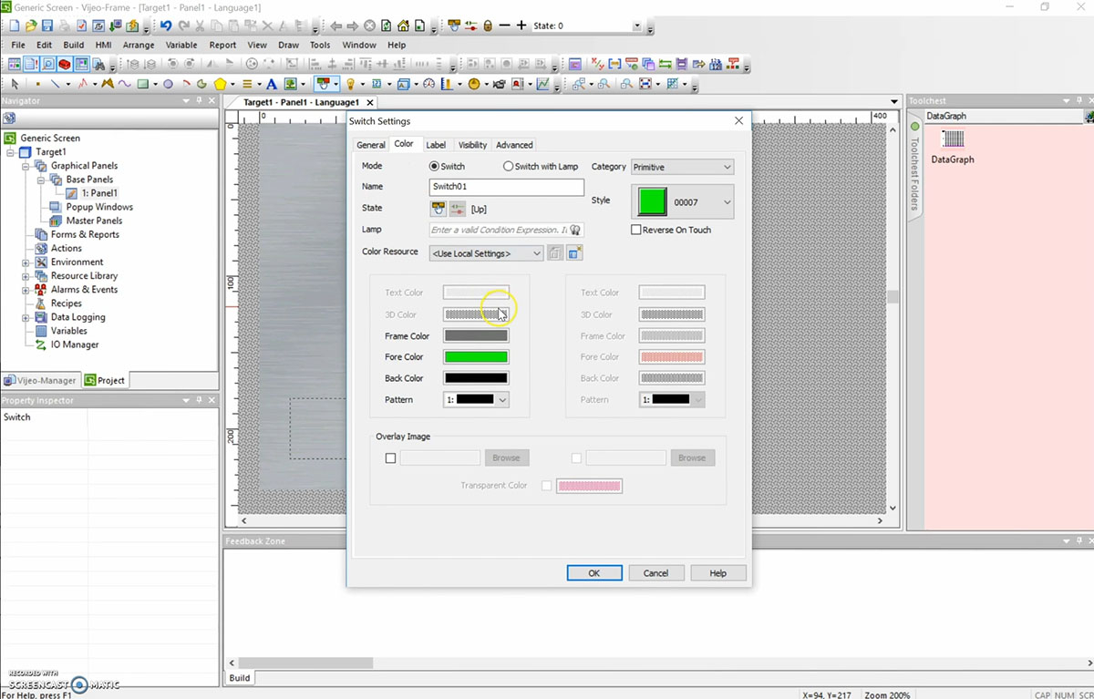Open the Vijeo-Manager tab in Navigator
This screenshot has height=699, width=1094.
point(40,380)
